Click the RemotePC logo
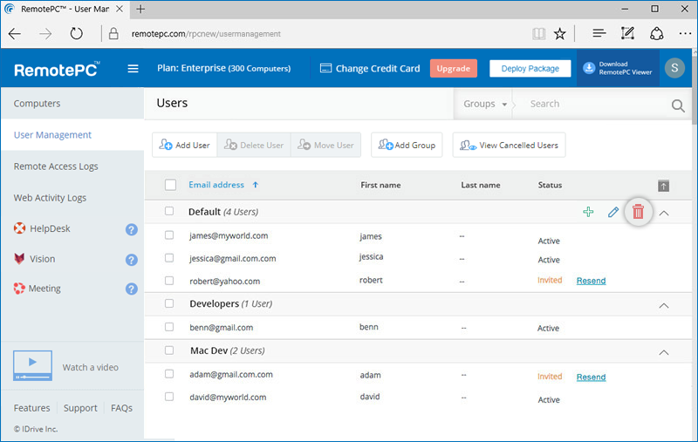The image size is (698, 442). [x=57, y=70]
